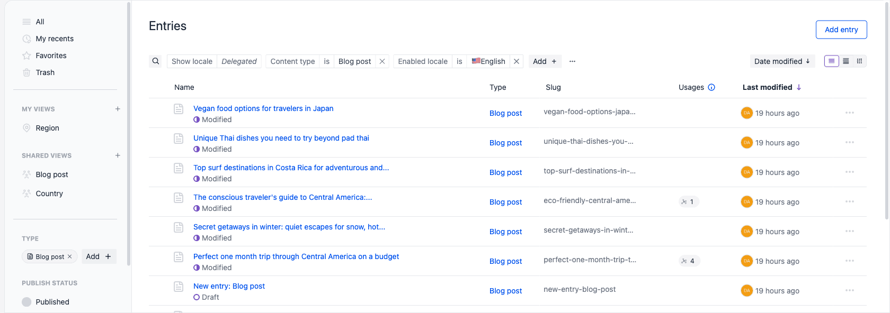The height and width of the screenshot is (313, 890).
Task: Open the Region view
Action: pyautogui.click(x=47, y=128)
